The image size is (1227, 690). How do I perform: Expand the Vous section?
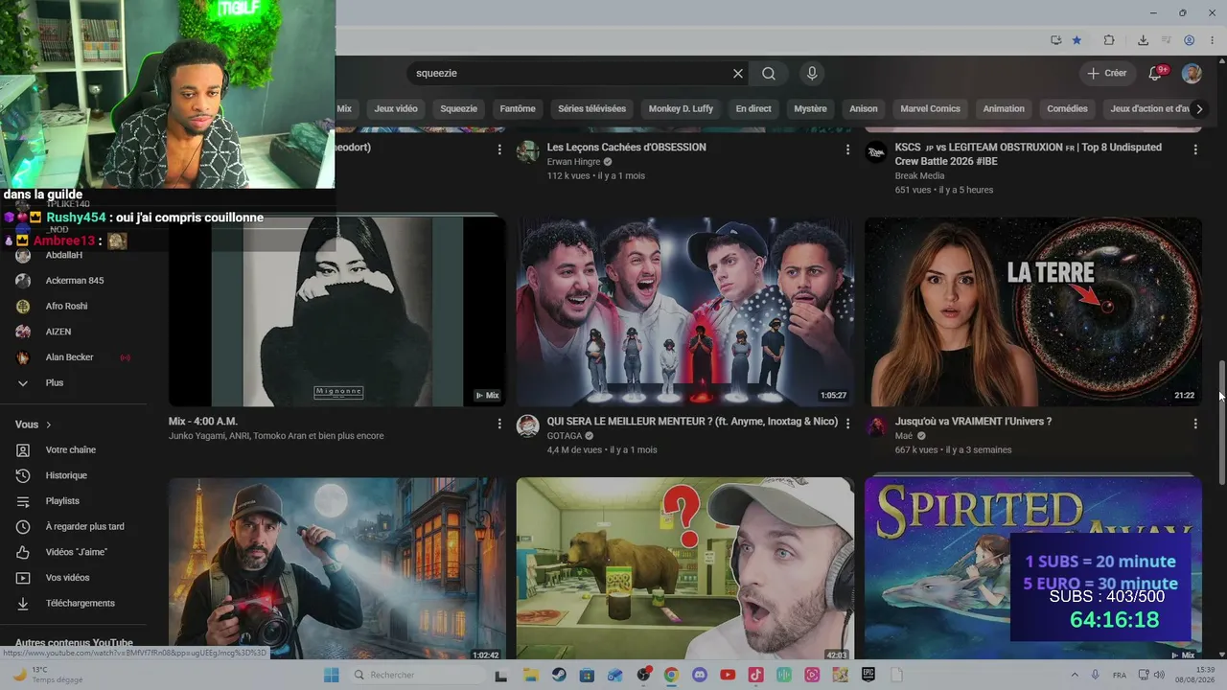click(34, 425)
